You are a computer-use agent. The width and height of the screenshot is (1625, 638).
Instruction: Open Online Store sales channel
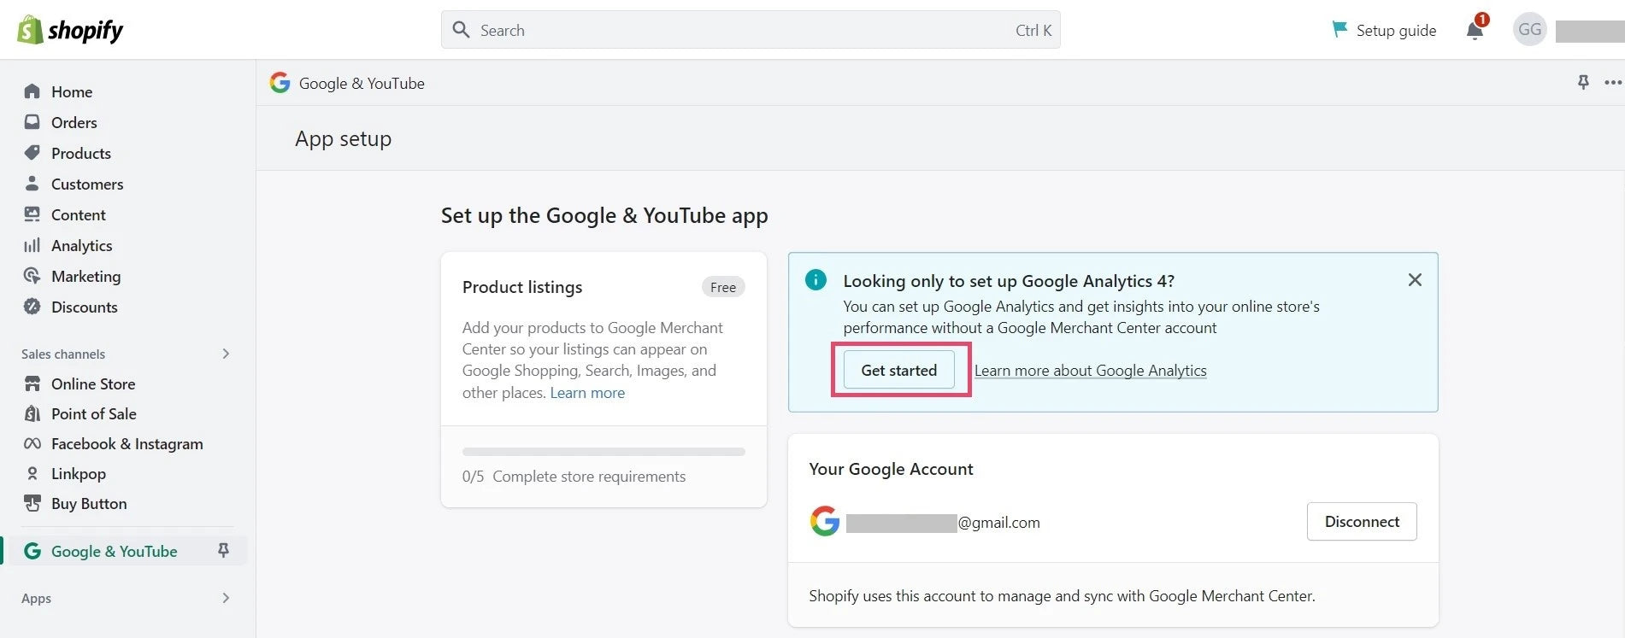93,383
